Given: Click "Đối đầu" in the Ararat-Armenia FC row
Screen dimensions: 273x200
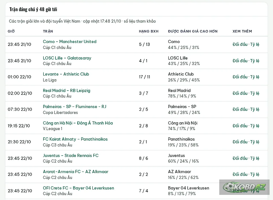Looking at the screenshot, I should tap(240, 174).
